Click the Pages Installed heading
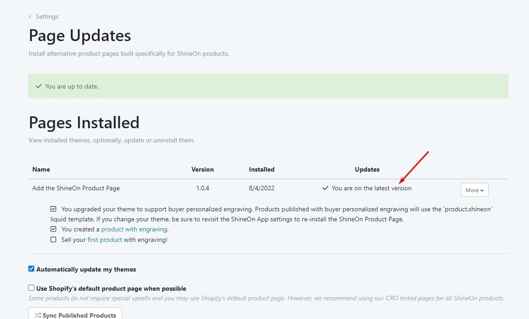Viewport: 529px width, 319px height. pos(84,122)
